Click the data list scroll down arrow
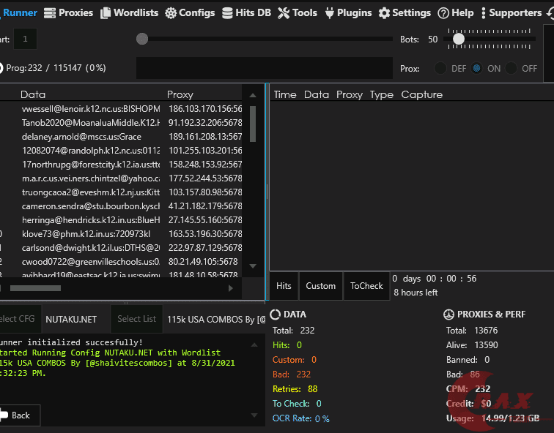 pyautogui.click(x=253, y=266)
